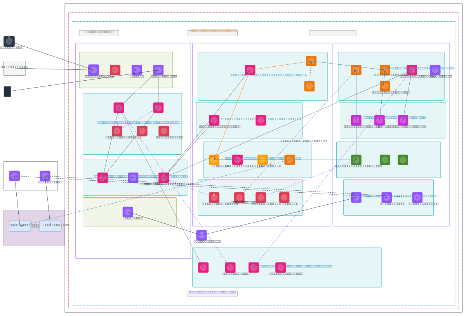Viewport: 466px width, 316px height.
Task: Click the leftmost pink node in bottom teal group
Action: click(203, 268)
